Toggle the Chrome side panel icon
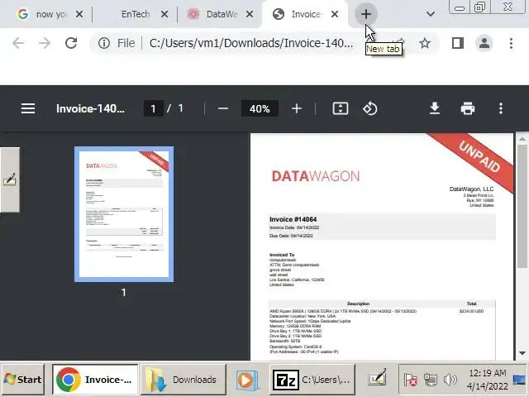This screenshot has width=529, height=397. (x=458, y=43)
